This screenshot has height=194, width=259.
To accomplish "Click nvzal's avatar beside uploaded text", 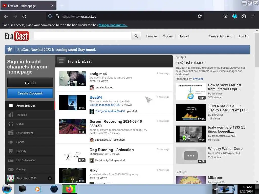I will pos(92,87).
